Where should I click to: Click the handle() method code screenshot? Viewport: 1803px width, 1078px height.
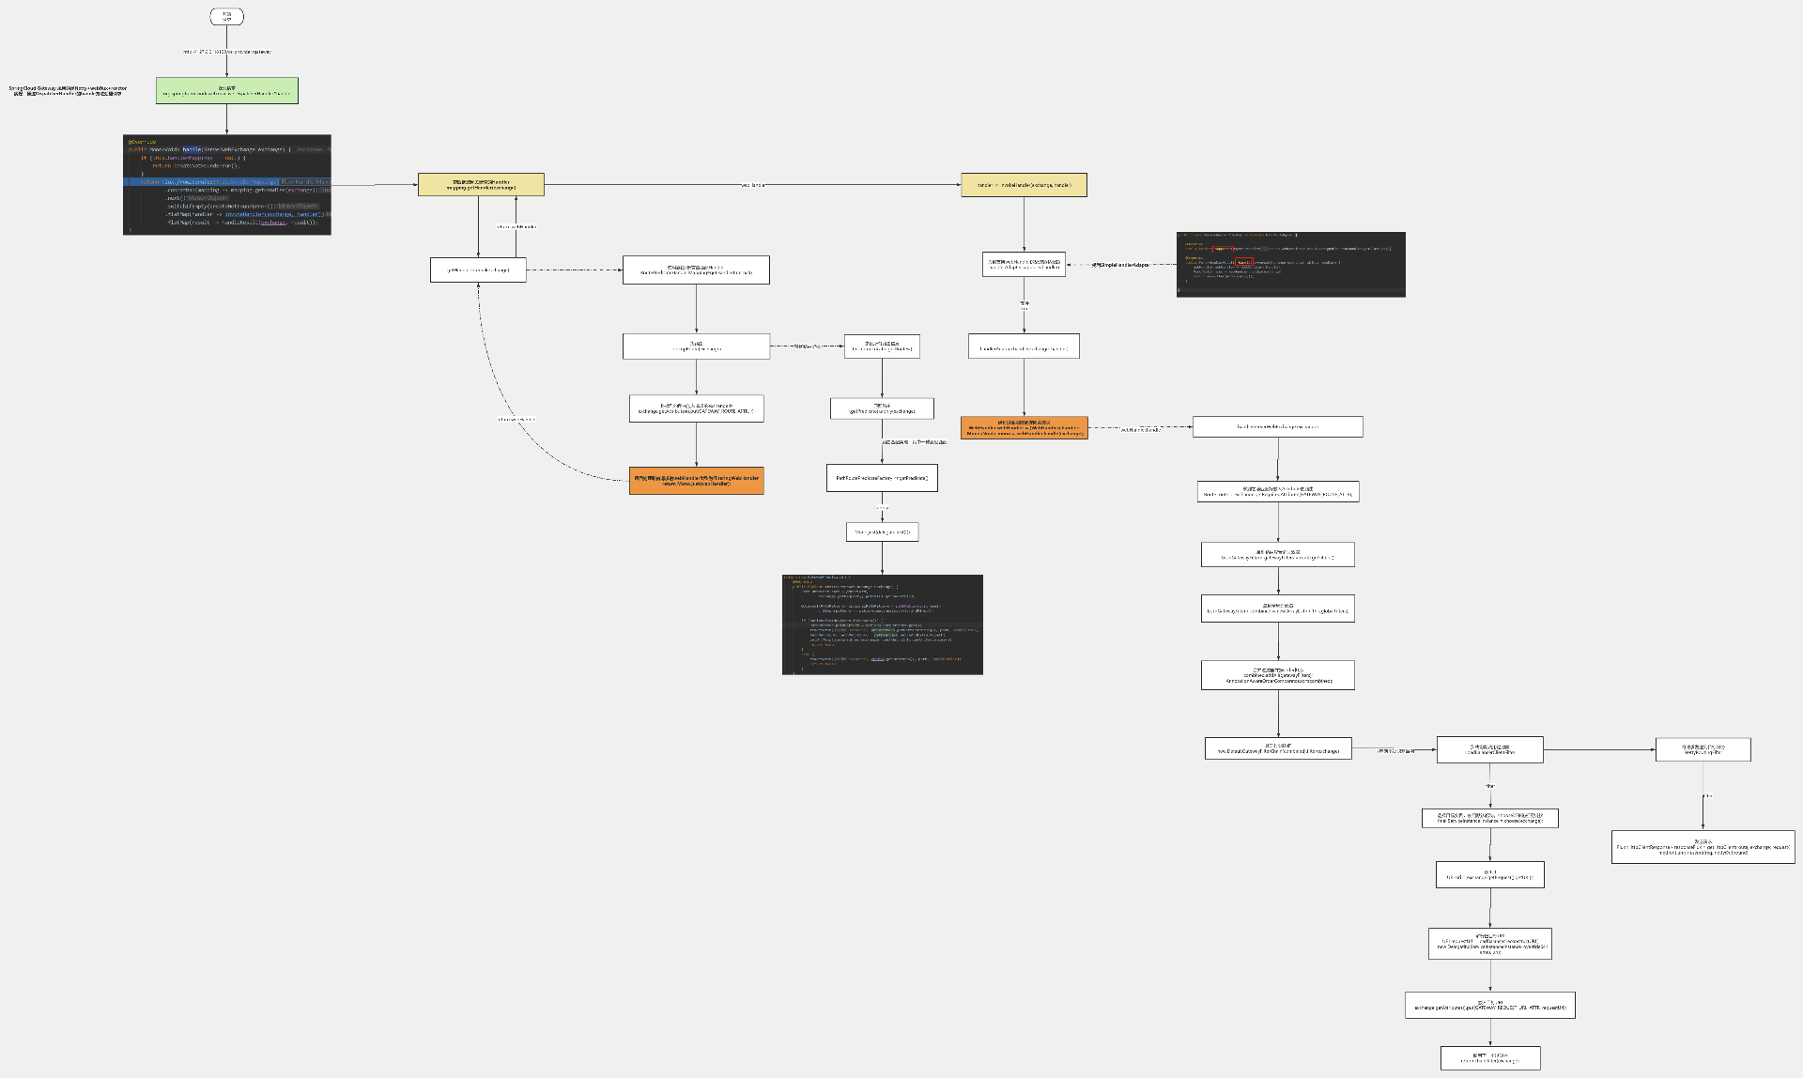point(226,184)
